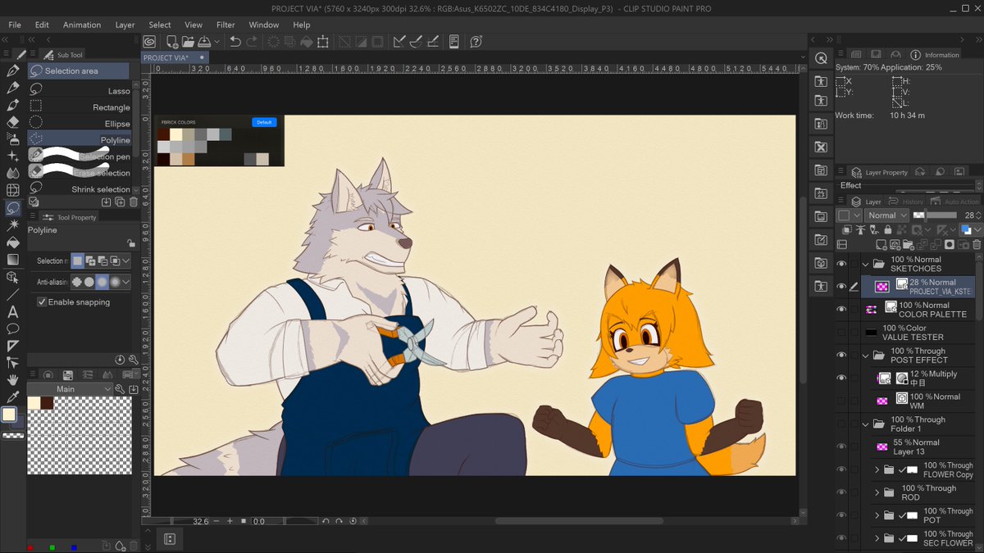Select the Text tool
The image size is (984, 553).
click(x=12, y=311)
